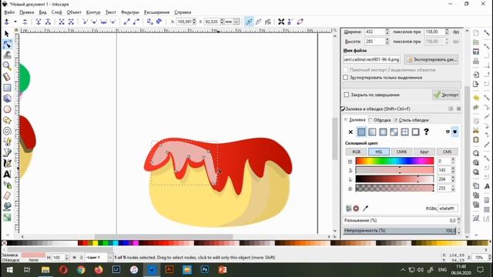Click the Непрозрачность opacity slider
Screen dimensions: 493x277
tap(399, 231)
